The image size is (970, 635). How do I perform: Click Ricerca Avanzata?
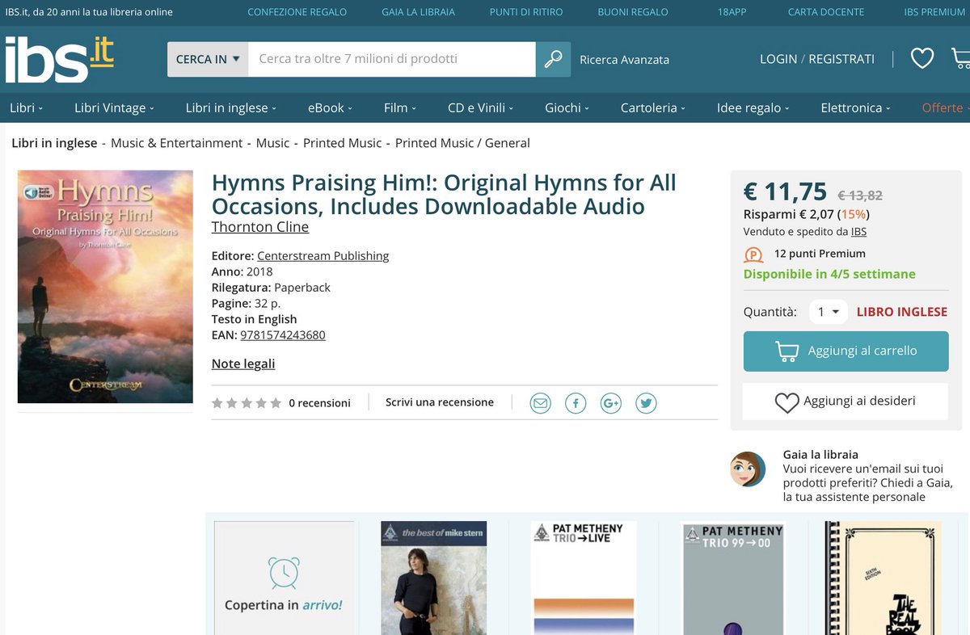tap(624, 60)
